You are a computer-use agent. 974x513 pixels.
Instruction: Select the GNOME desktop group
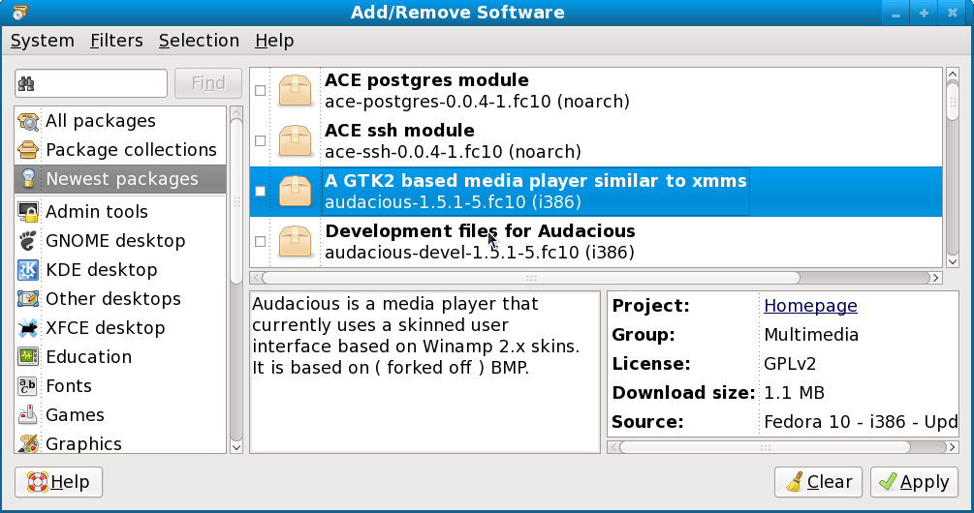[120, 240]
